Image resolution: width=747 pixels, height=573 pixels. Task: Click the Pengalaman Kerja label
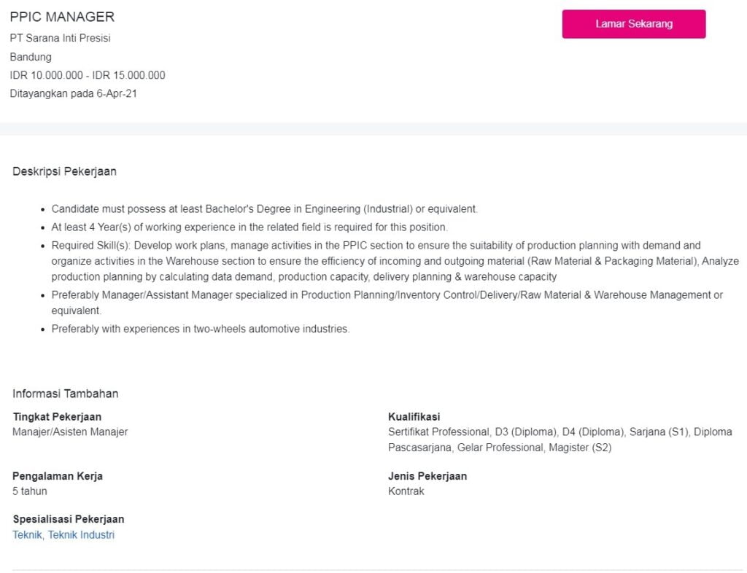click(x=58, y=476)
